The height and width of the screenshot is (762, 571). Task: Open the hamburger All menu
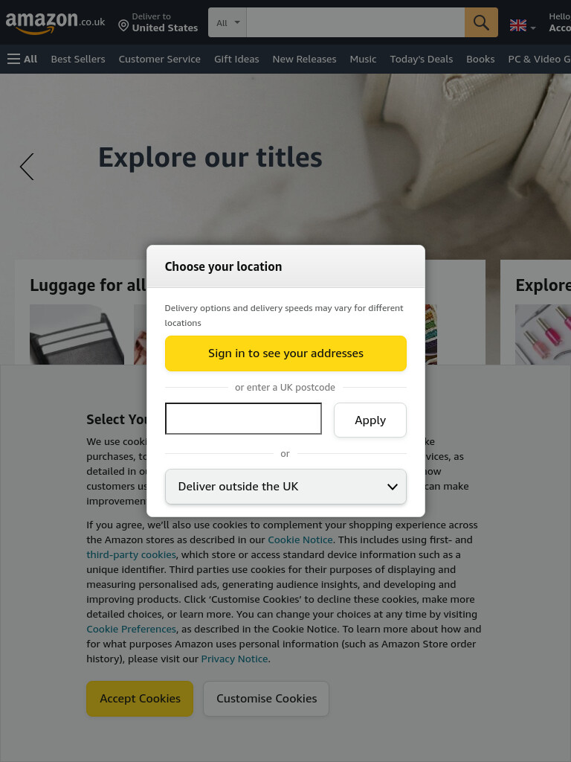(x=22, y=60)
